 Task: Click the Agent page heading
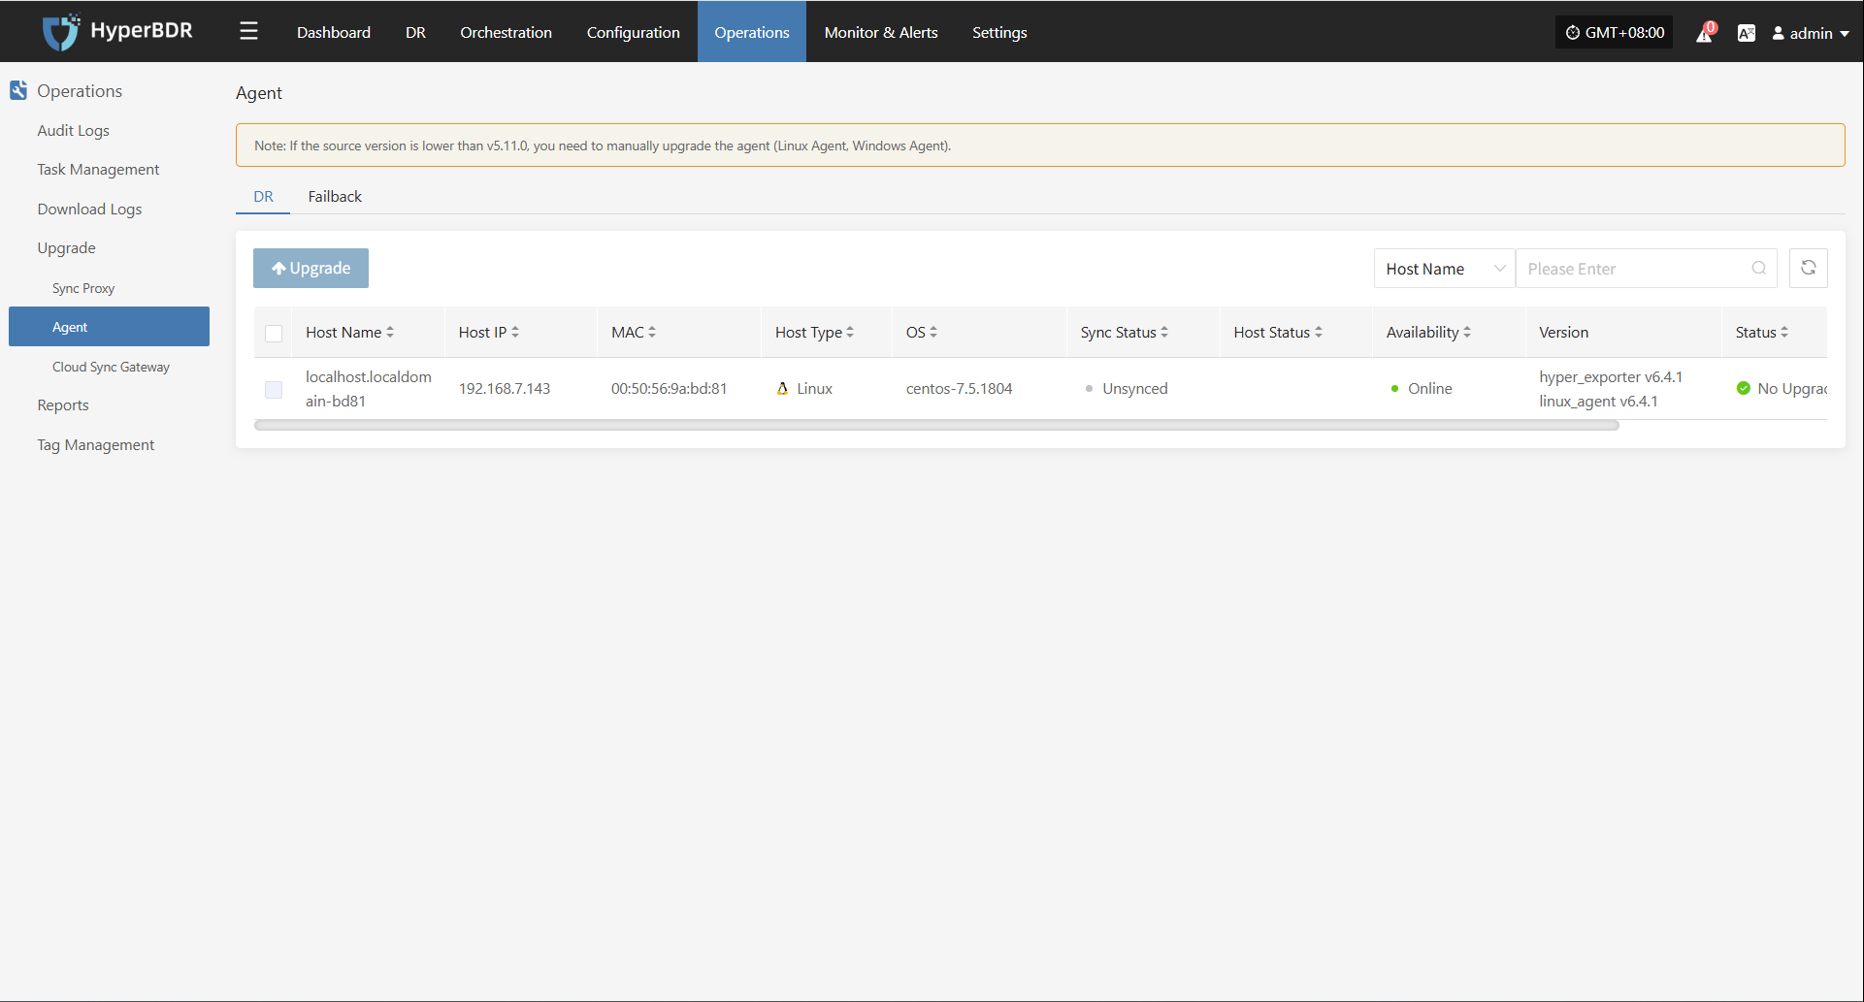(259, 93)
